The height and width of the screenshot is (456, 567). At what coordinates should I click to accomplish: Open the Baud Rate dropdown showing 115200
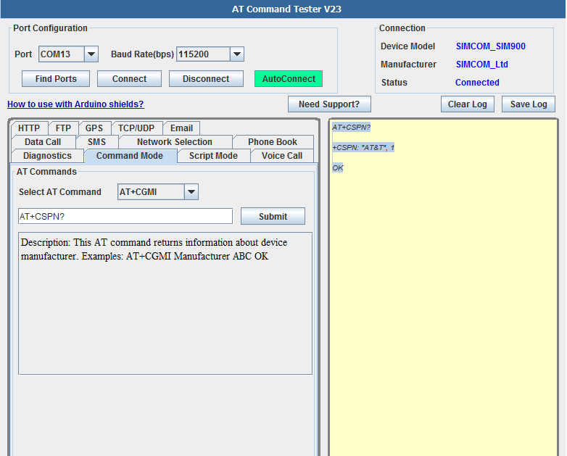pos(210,54)
